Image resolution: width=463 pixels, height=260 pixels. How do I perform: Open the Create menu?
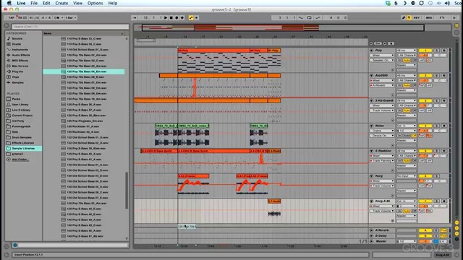pyautogui.click(x=61, y=3)
